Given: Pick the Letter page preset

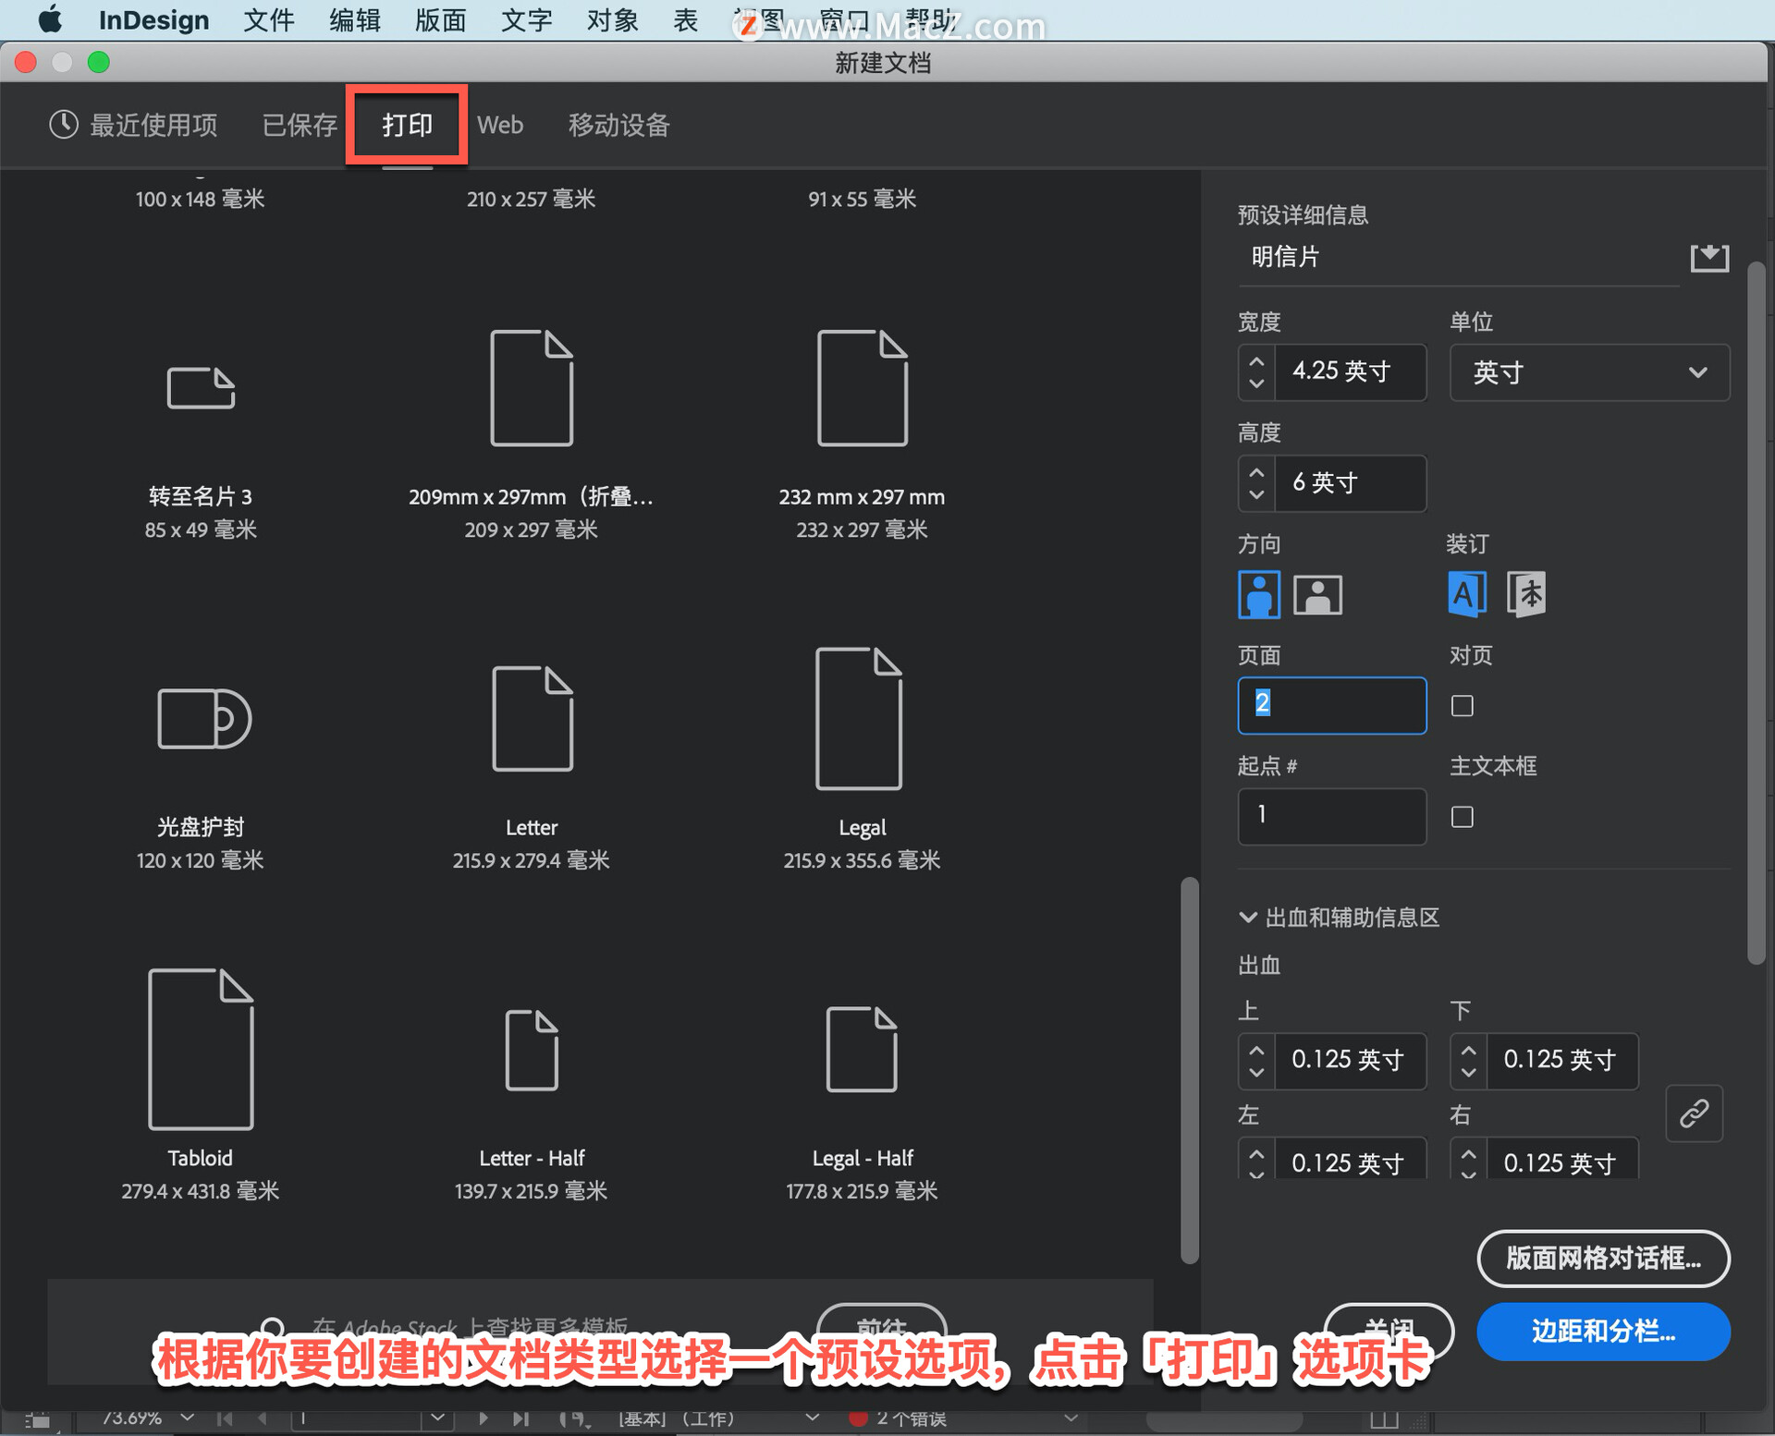Looking at the screenshot, I should 532,718.
